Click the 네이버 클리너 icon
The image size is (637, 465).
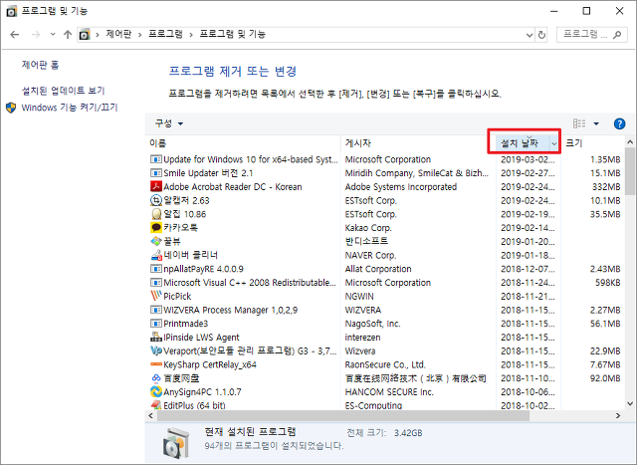pos(156,255)
